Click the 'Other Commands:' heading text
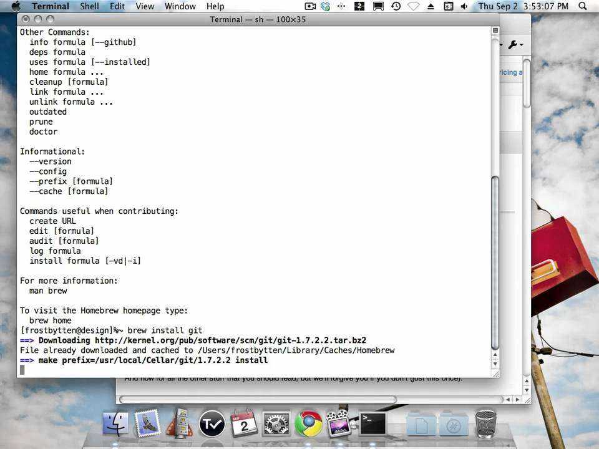The width and height of the screenshot is (599, 449). [55, 32]
